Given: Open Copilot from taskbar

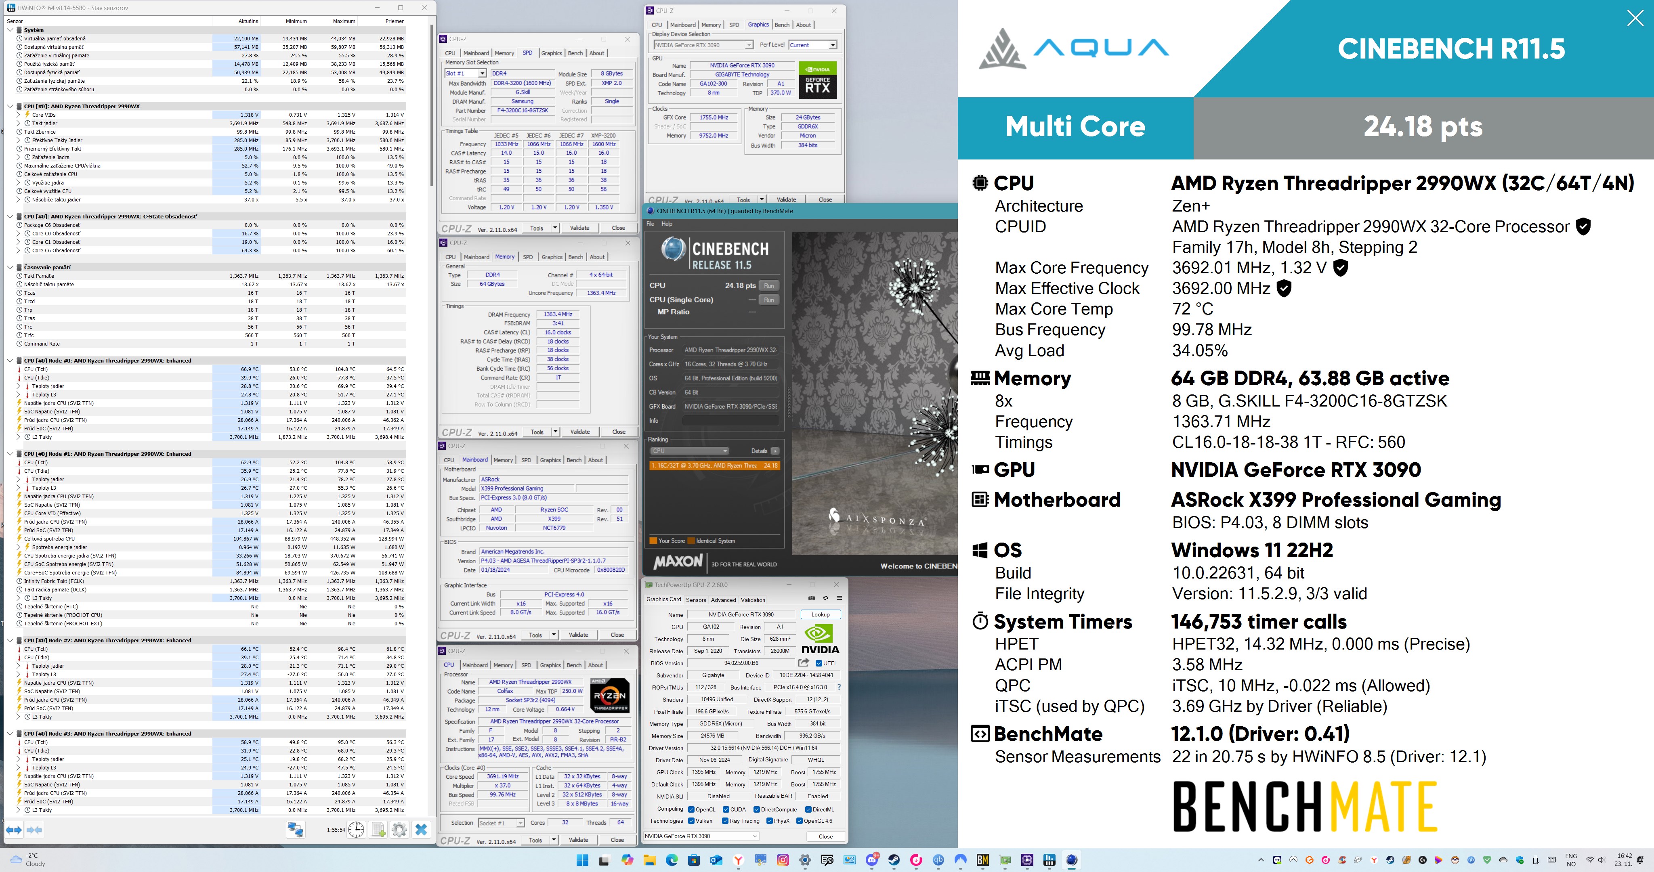Looking at the screenshot, I should click(627, 860).
